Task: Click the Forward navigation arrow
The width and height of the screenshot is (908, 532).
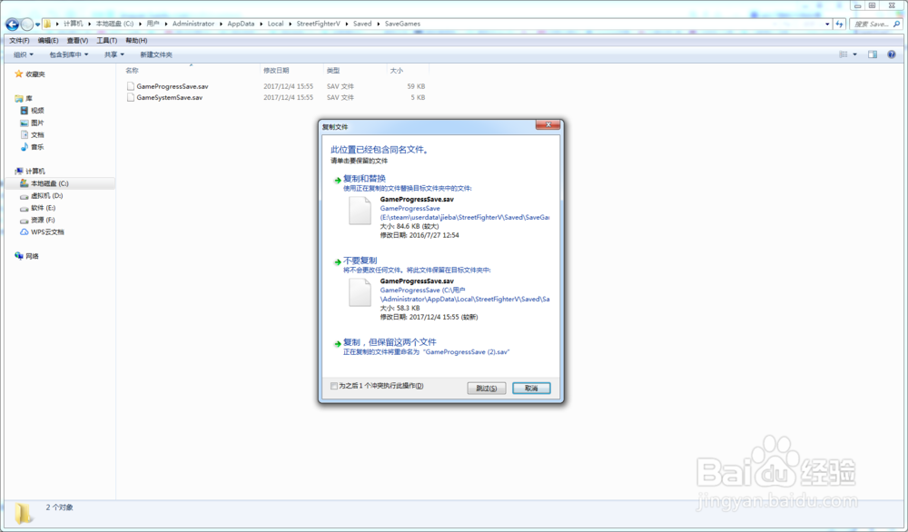Action: coord(27,25)
